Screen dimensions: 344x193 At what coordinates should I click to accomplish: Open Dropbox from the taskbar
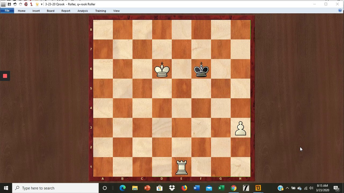point(172,188)
